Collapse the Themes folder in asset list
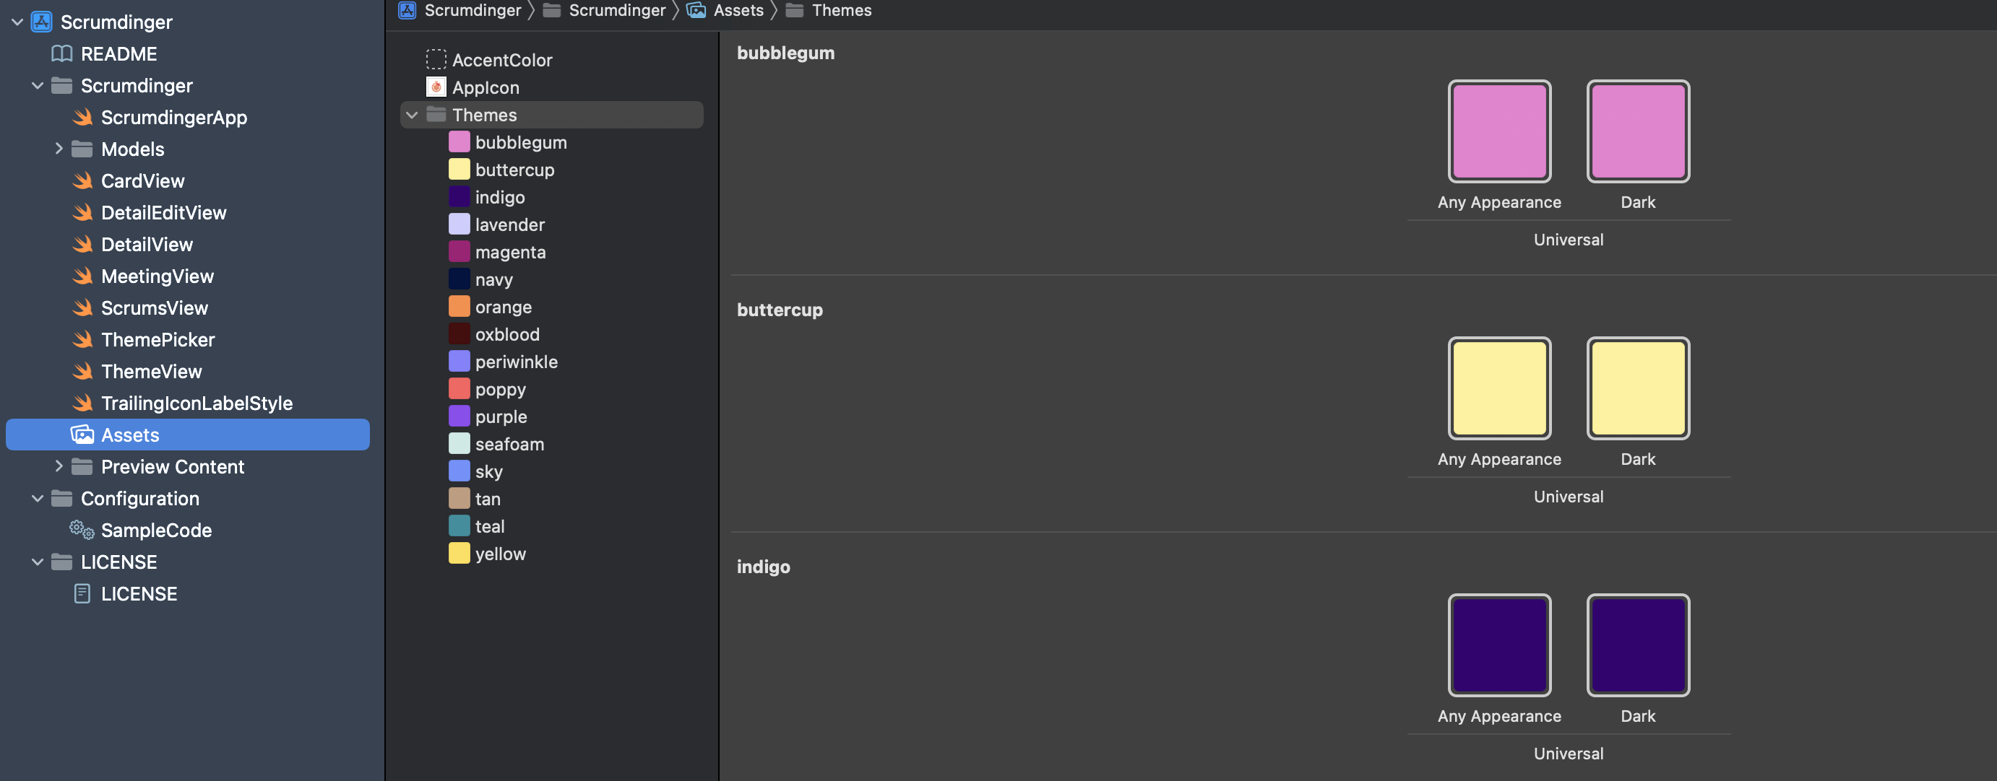The height and width of the screenshot is (781, 1997). [x=413, y=115]
